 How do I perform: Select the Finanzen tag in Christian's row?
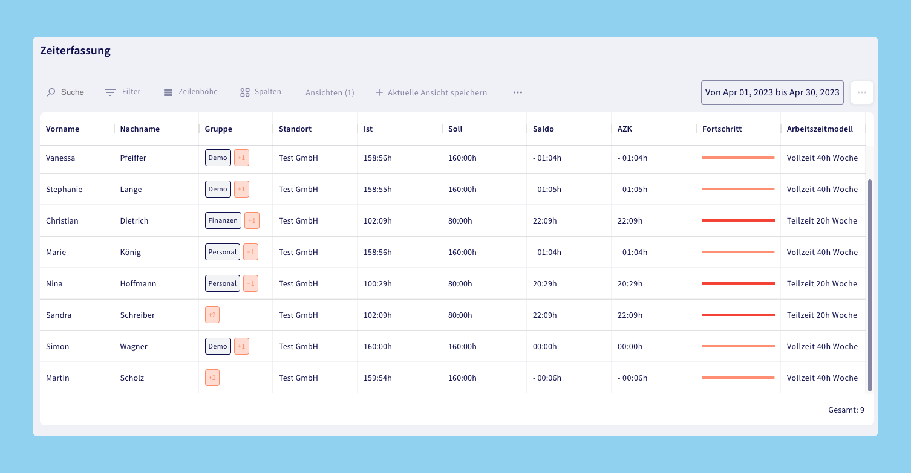pos(223,220)
